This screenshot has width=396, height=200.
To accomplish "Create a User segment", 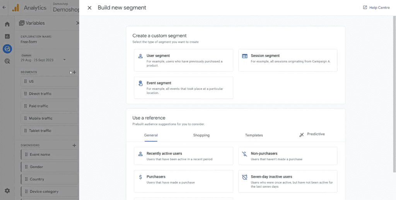I will coord(184,61).
